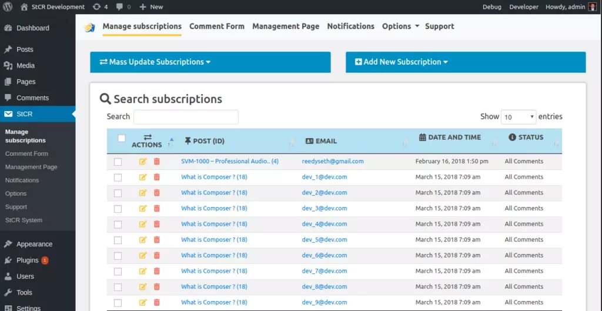Select the checkbox for dev_5@dev.com subscription
602x311 pixels.
pyautogui.click(x=118, y=240)
